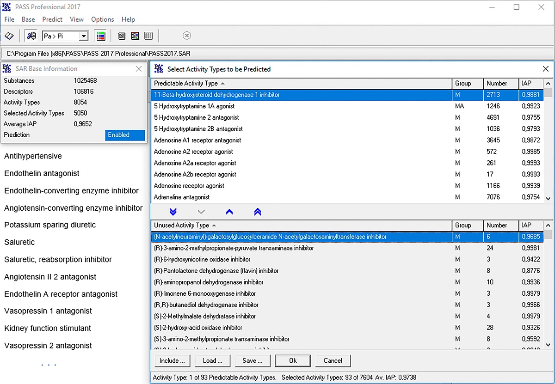Select the Adrenaline antagonist row
The image size is (555, 384).
(347, 197)
